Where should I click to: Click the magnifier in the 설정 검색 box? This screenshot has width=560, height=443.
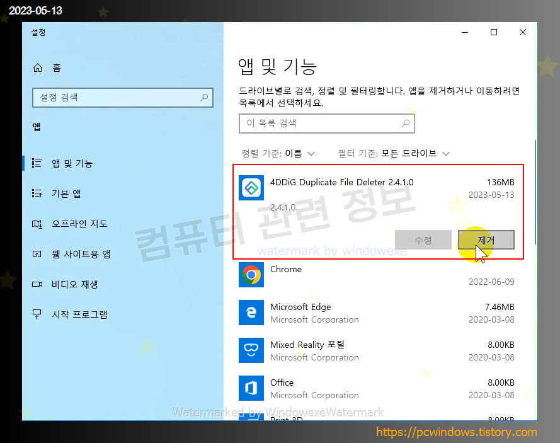click(204, 97)
